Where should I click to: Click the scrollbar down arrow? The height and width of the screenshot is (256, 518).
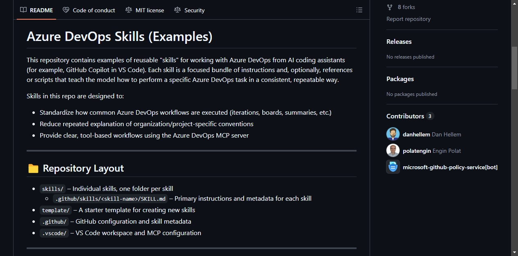pos(514,252)
